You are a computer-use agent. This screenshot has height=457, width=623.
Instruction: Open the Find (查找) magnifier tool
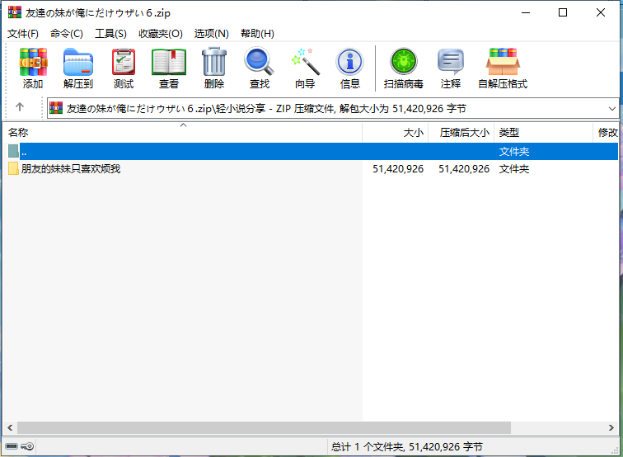pos(259,62)
